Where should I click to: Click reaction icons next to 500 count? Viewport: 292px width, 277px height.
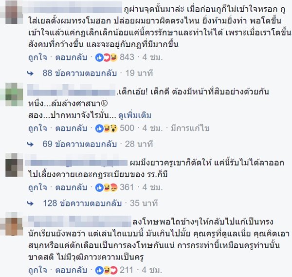click(106, 129)
